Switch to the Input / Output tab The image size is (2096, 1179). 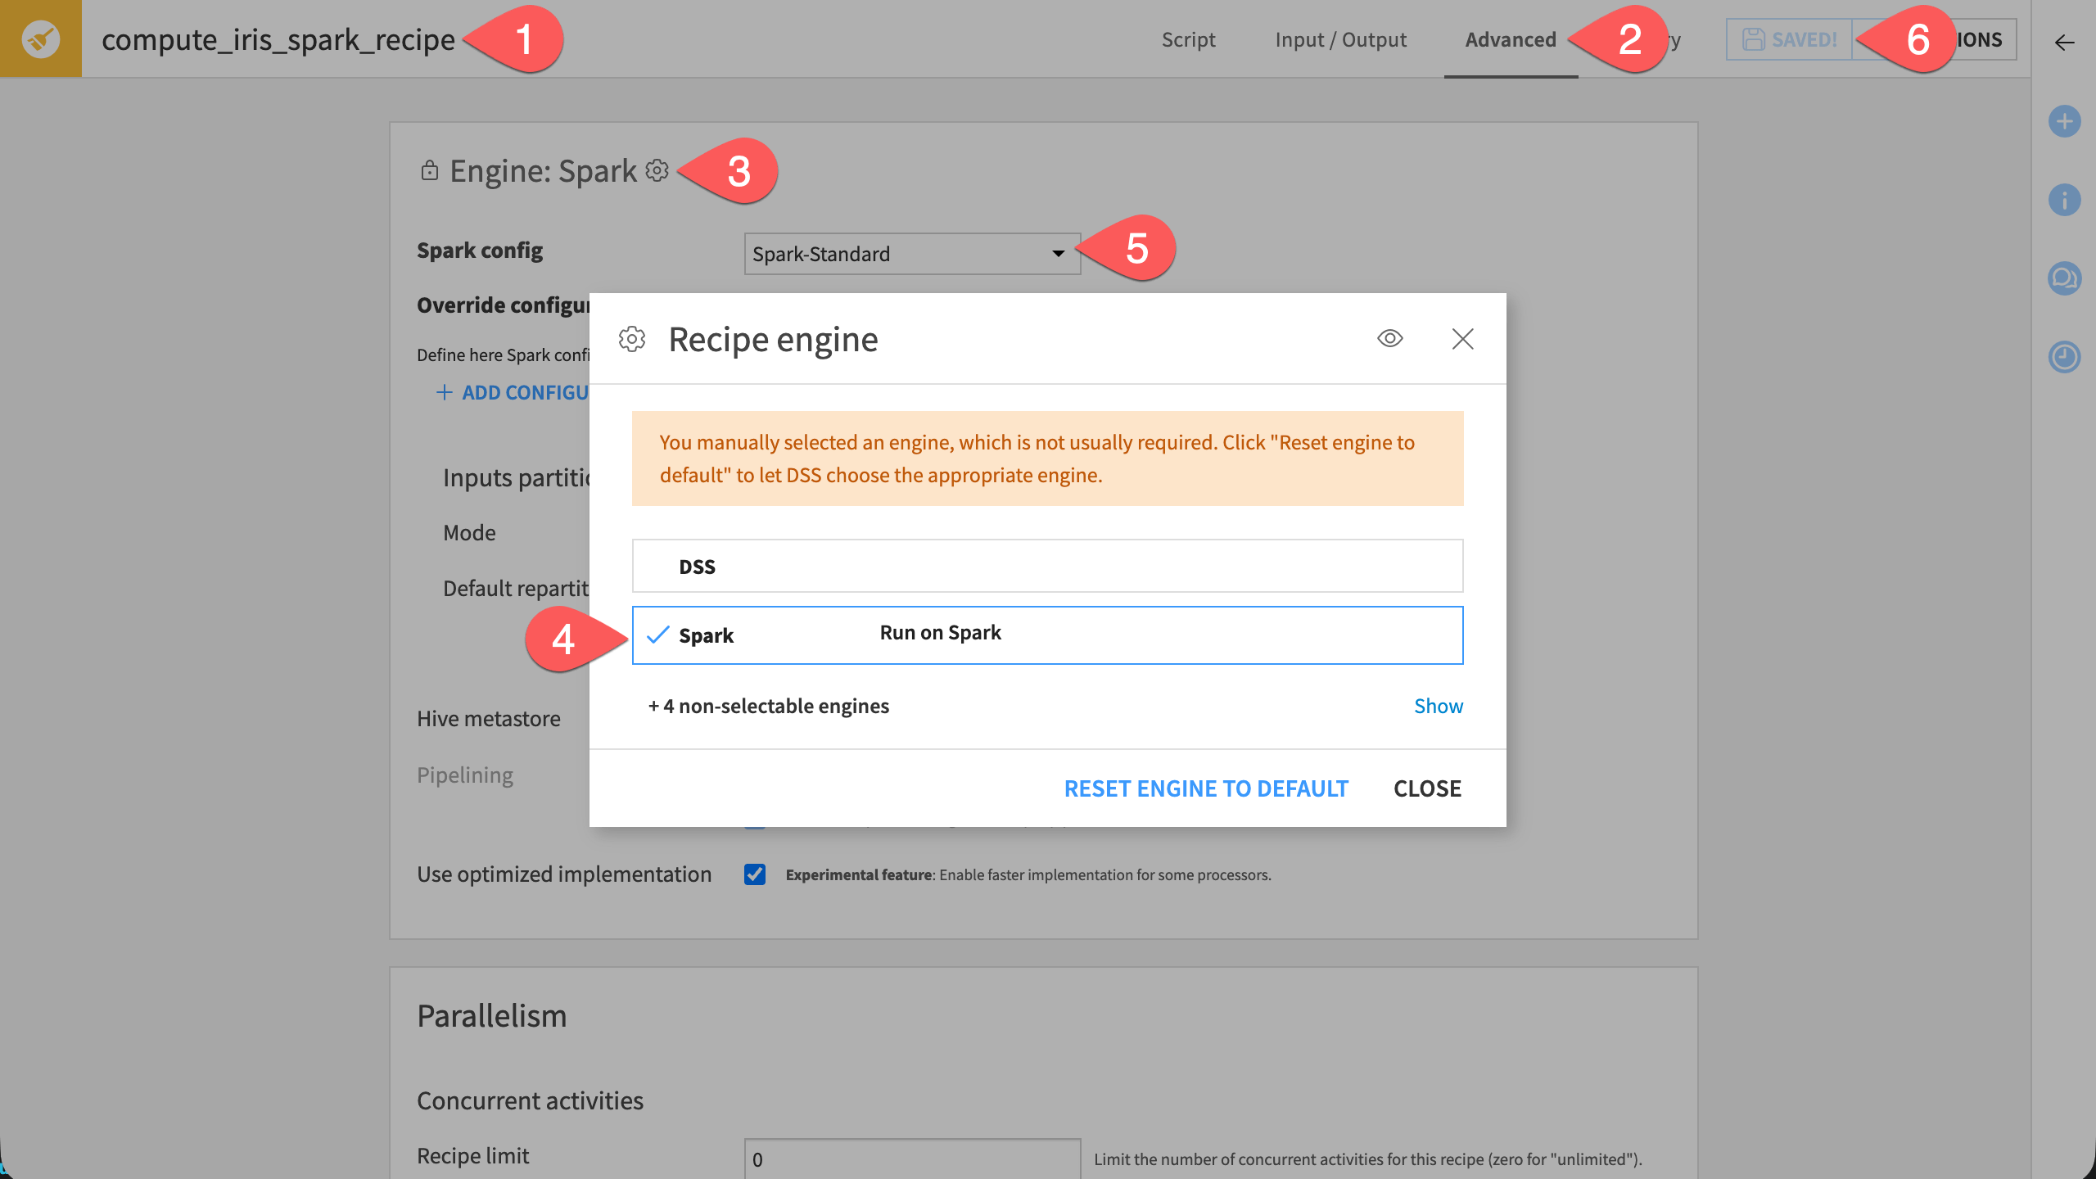[1340, 39]
